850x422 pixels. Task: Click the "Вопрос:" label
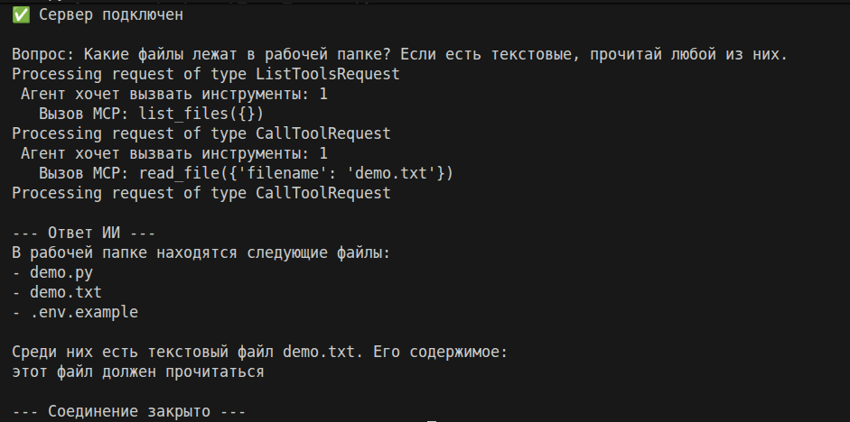coord(42,55)
